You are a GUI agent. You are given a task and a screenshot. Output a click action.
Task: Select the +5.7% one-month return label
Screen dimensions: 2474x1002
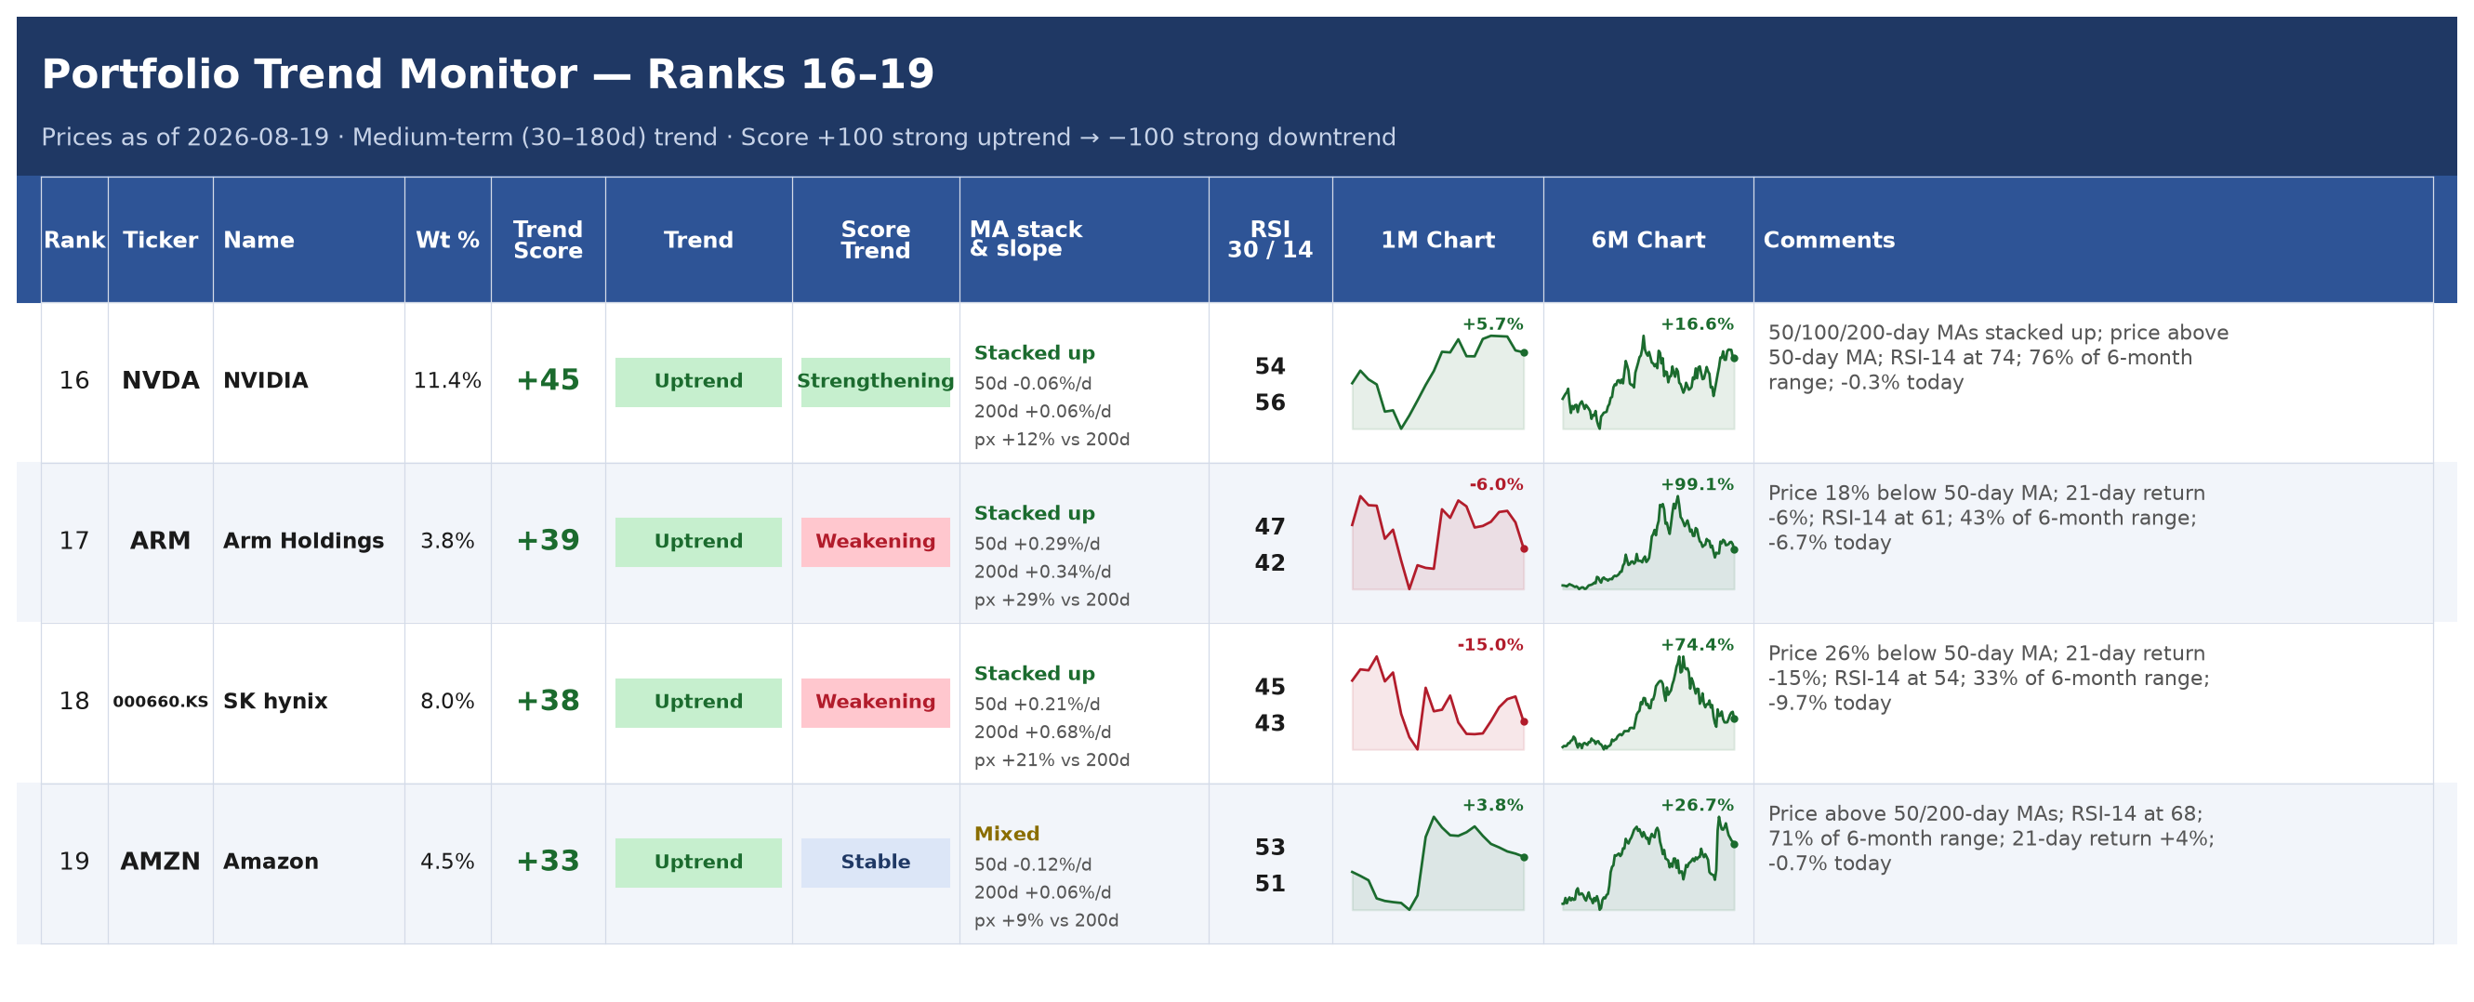coord(1492,324)
